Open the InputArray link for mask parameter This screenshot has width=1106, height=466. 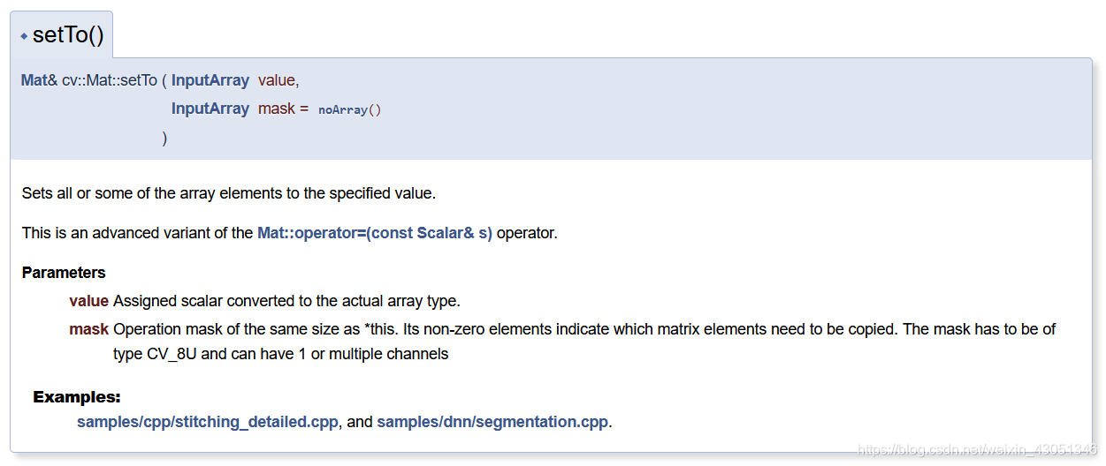point(210,109)
